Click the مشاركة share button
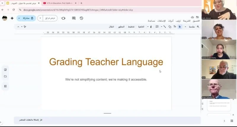 [x=28, y=18]
